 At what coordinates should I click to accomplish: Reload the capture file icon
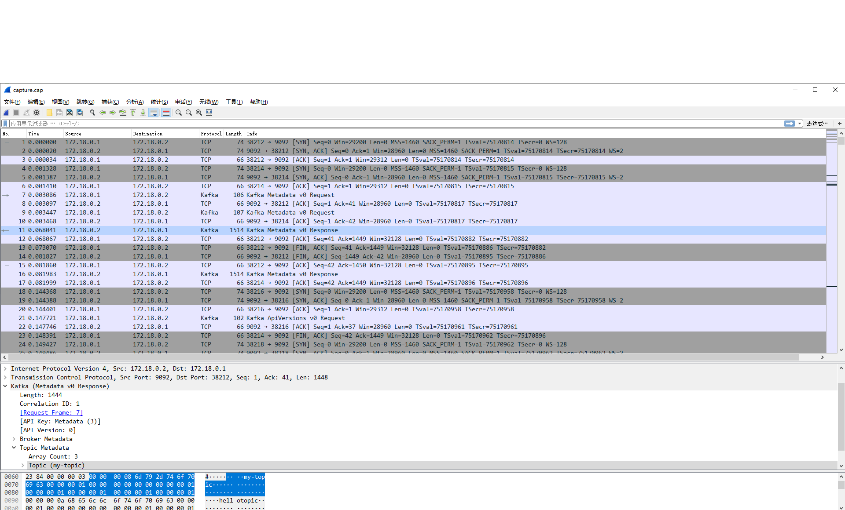point(80,113)
